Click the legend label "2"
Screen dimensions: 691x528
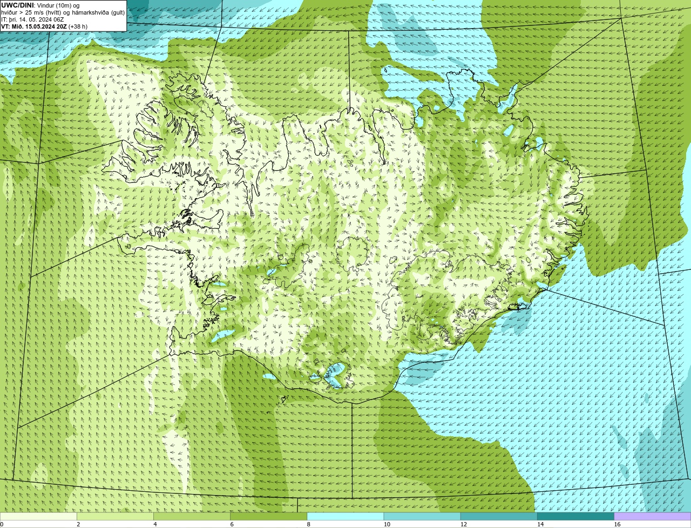click(x=78, y=524)
